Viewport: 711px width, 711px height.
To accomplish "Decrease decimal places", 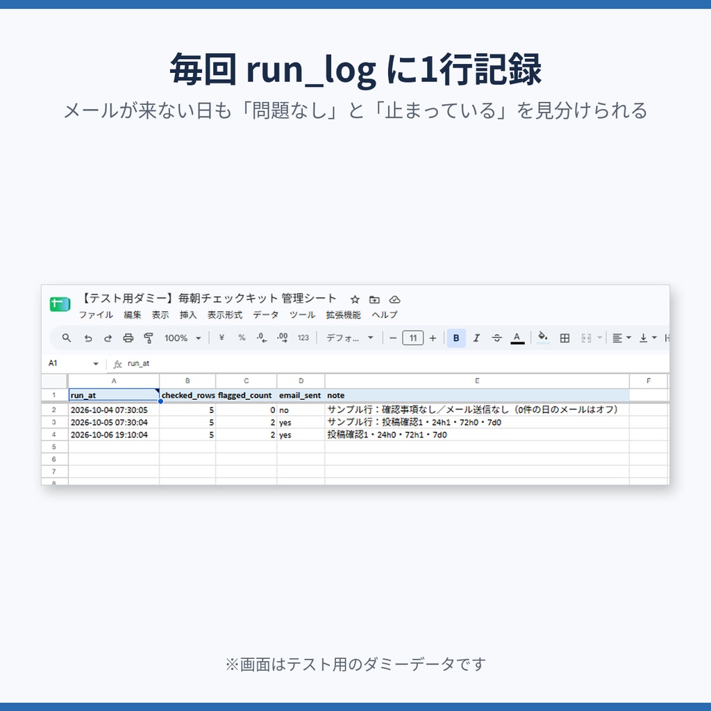I will 262,338.
